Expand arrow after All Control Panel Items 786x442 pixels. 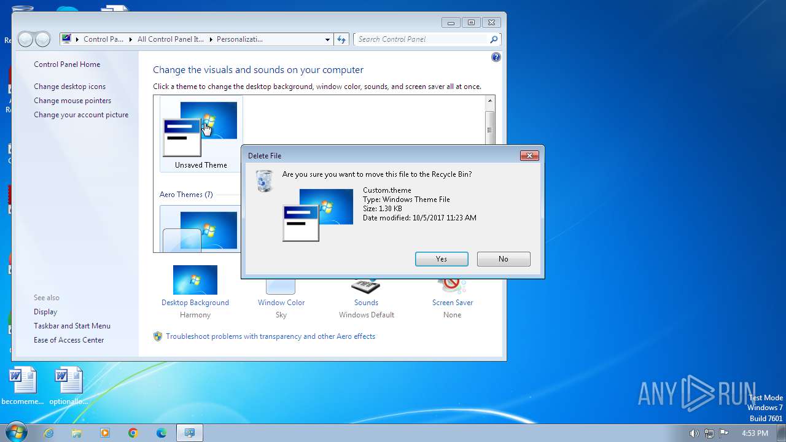pos(210,39)
